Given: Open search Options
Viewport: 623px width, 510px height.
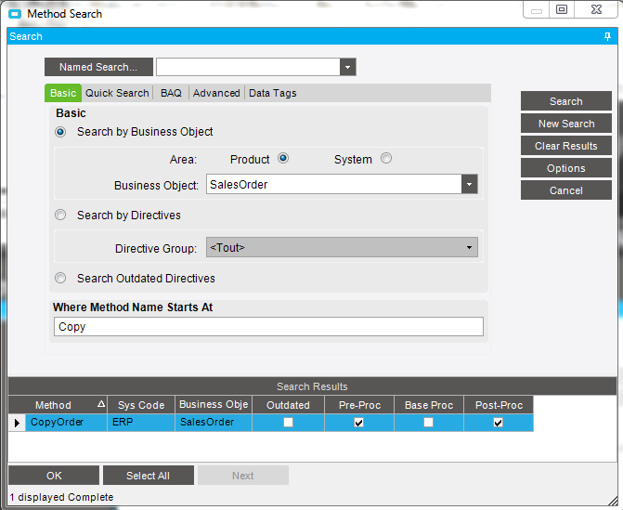Looking at the screenshot, I should point(565,168).
